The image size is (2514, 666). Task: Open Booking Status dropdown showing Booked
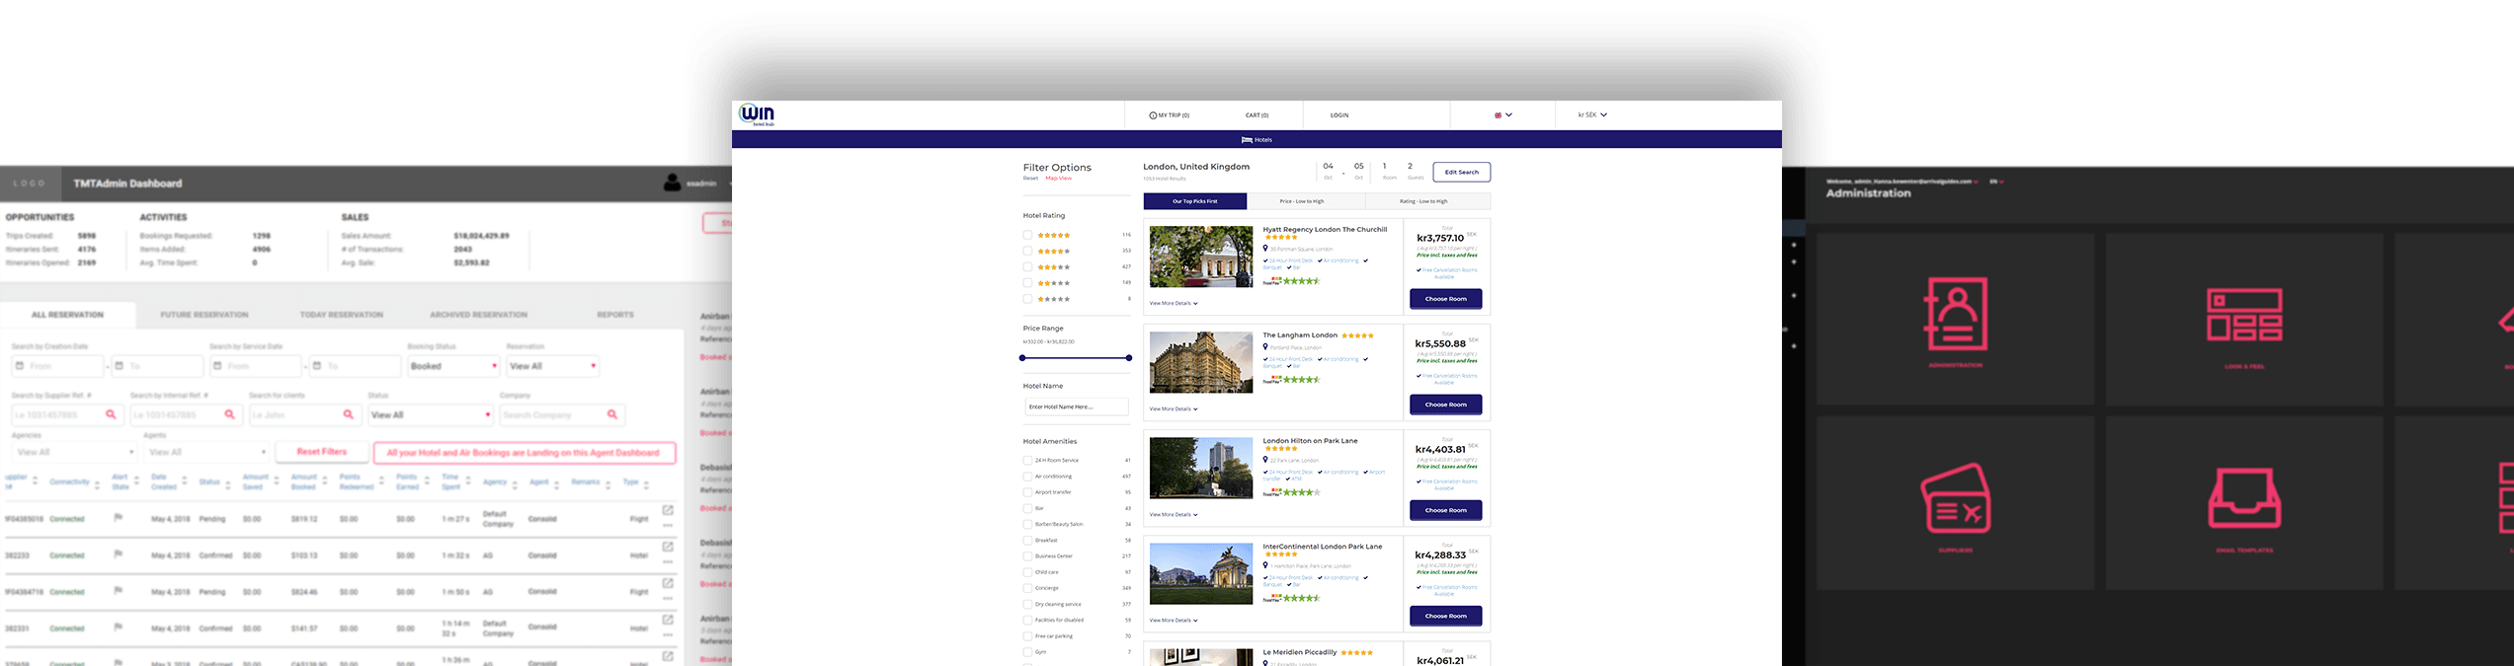pos(453,366)
